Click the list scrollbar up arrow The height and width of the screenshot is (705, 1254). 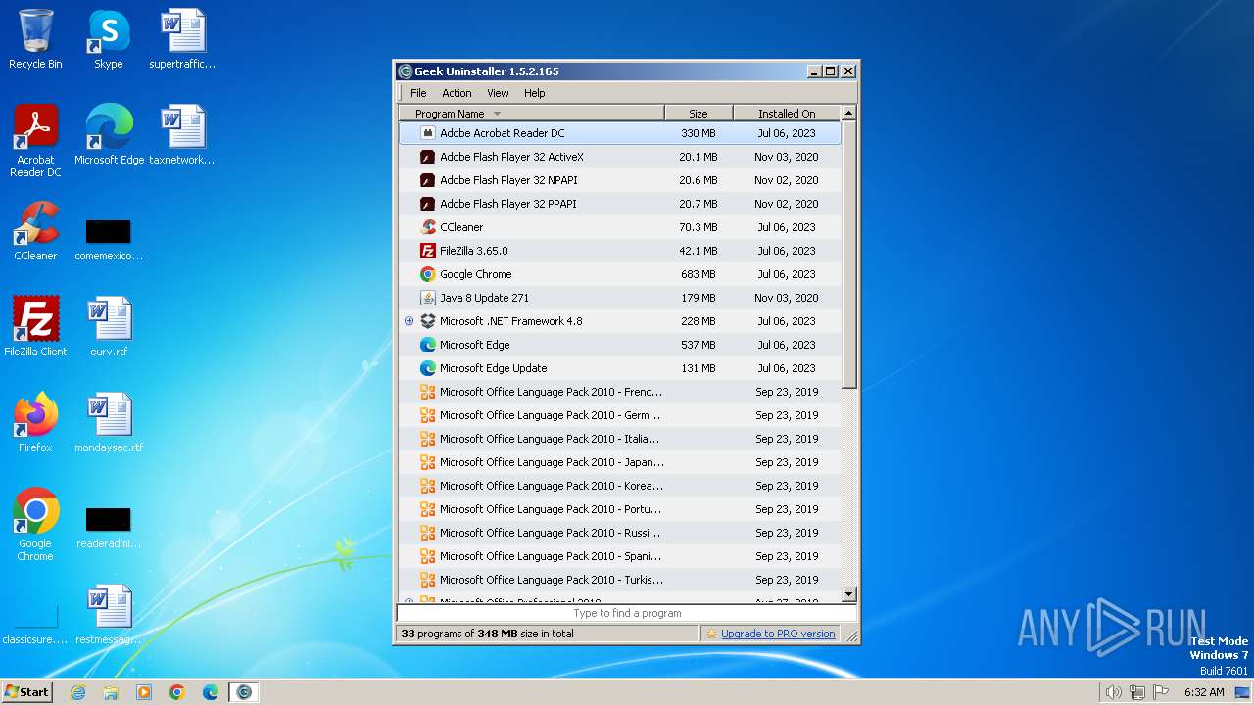tap(849, 114)
